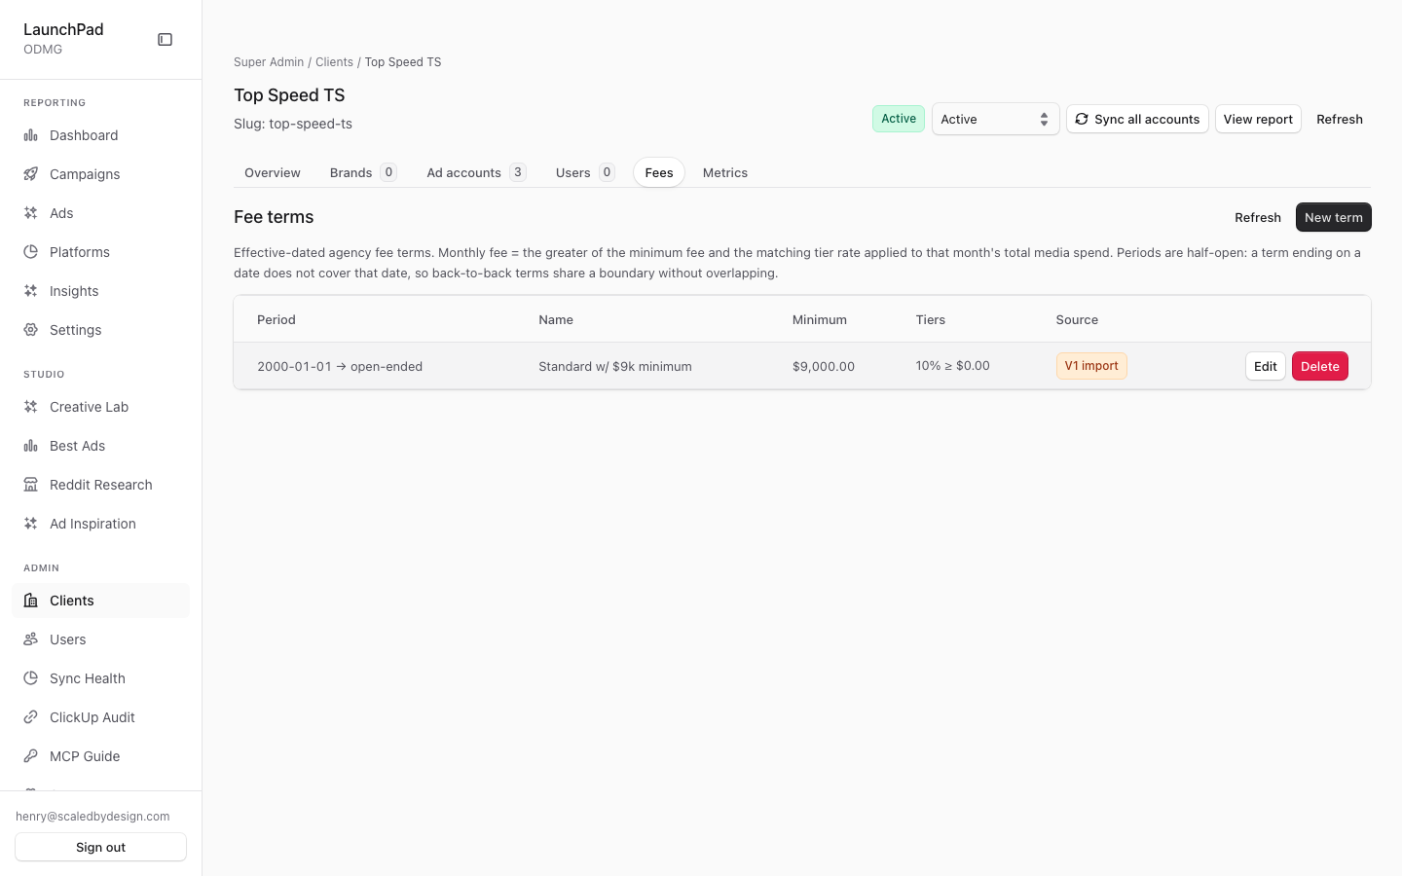Image resolution: width=1402 pixels, height=876 pixels.
Task: Click the Ads sparkle icon
Action: [x=31, y=213]
